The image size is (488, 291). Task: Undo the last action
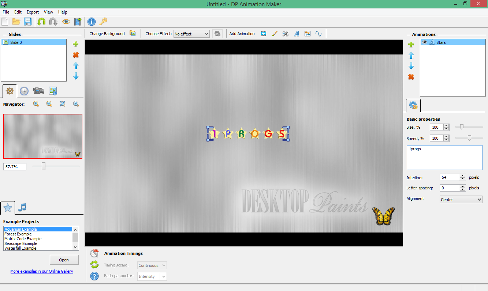pyautogui.click(x=41, y=21)
